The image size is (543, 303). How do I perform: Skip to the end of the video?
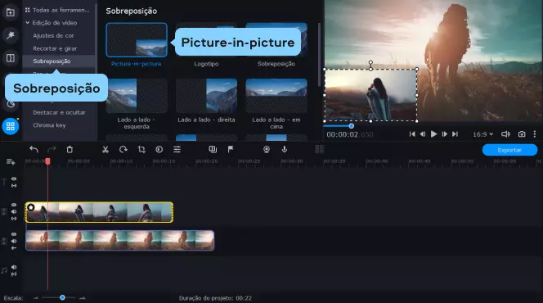pos(455,134)
